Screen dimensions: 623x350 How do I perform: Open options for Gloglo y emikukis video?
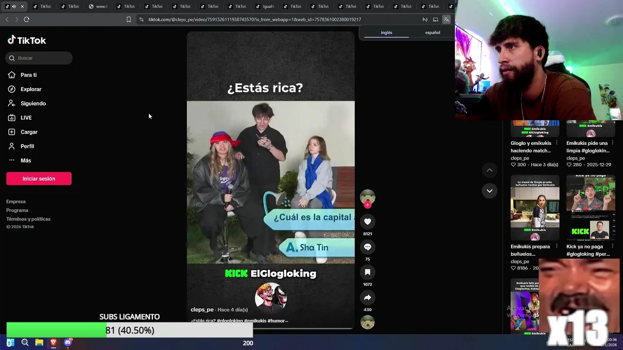[557, 143]
